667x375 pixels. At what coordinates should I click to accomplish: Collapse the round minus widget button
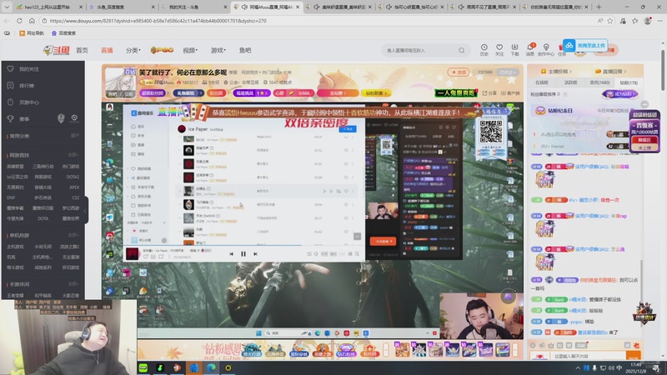click(644, 104)
